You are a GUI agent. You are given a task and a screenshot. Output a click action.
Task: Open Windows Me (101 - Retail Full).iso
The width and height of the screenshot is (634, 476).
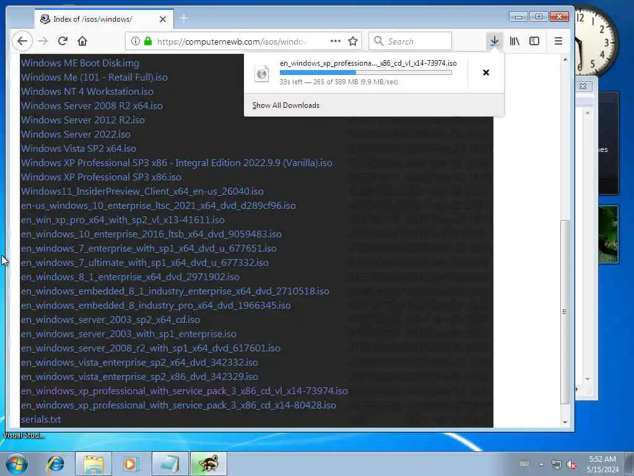point(94,77)
